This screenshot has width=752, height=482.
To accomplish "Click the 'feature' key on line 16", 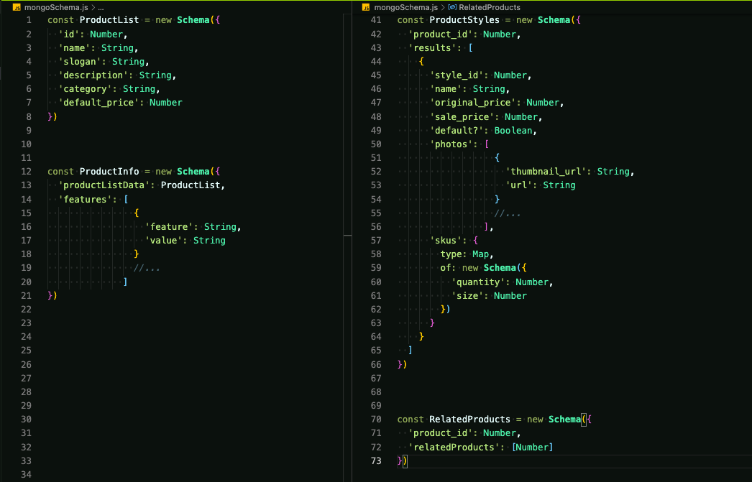I will (169, 226).
